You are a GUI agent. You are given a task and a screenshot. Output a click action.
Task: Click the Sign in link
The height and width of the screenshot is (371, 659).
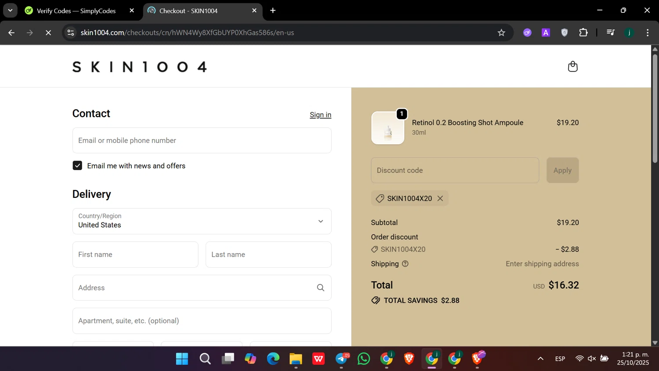320,115
